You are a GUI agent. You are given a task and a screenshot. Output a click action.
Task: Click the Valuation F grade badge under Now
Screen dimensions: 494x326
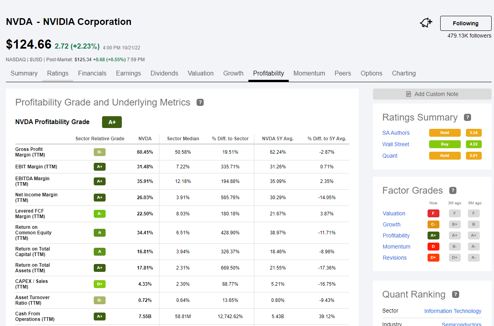[433, 213]
